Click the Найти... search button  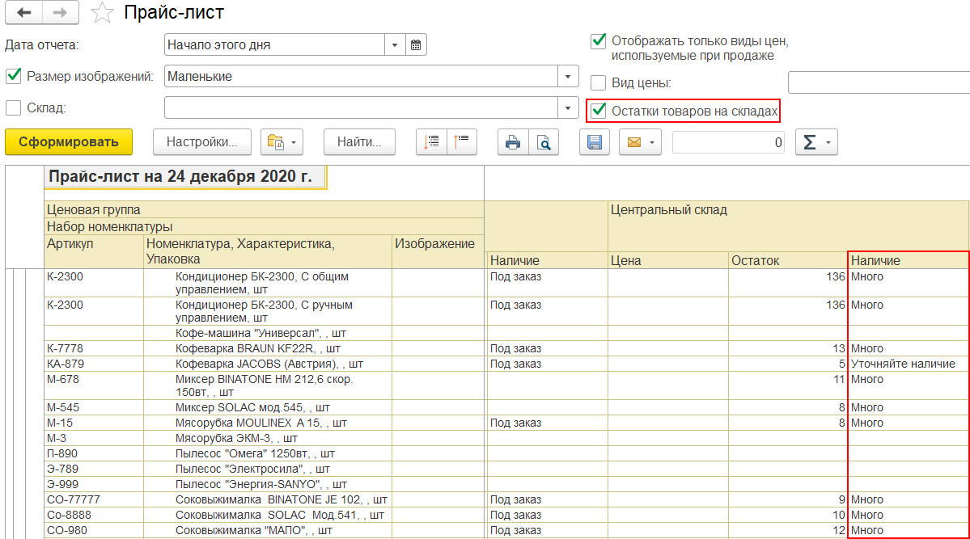(x=359, y=142)
